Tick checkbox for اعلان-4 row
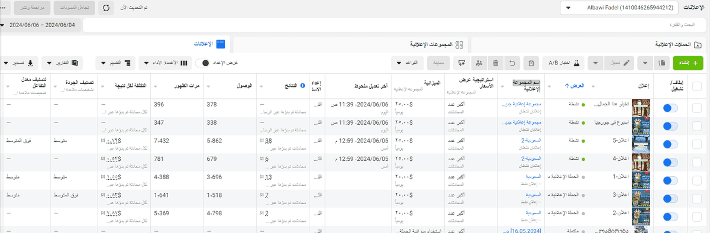This screenshot has width=710, height=233. pos(696,162)
